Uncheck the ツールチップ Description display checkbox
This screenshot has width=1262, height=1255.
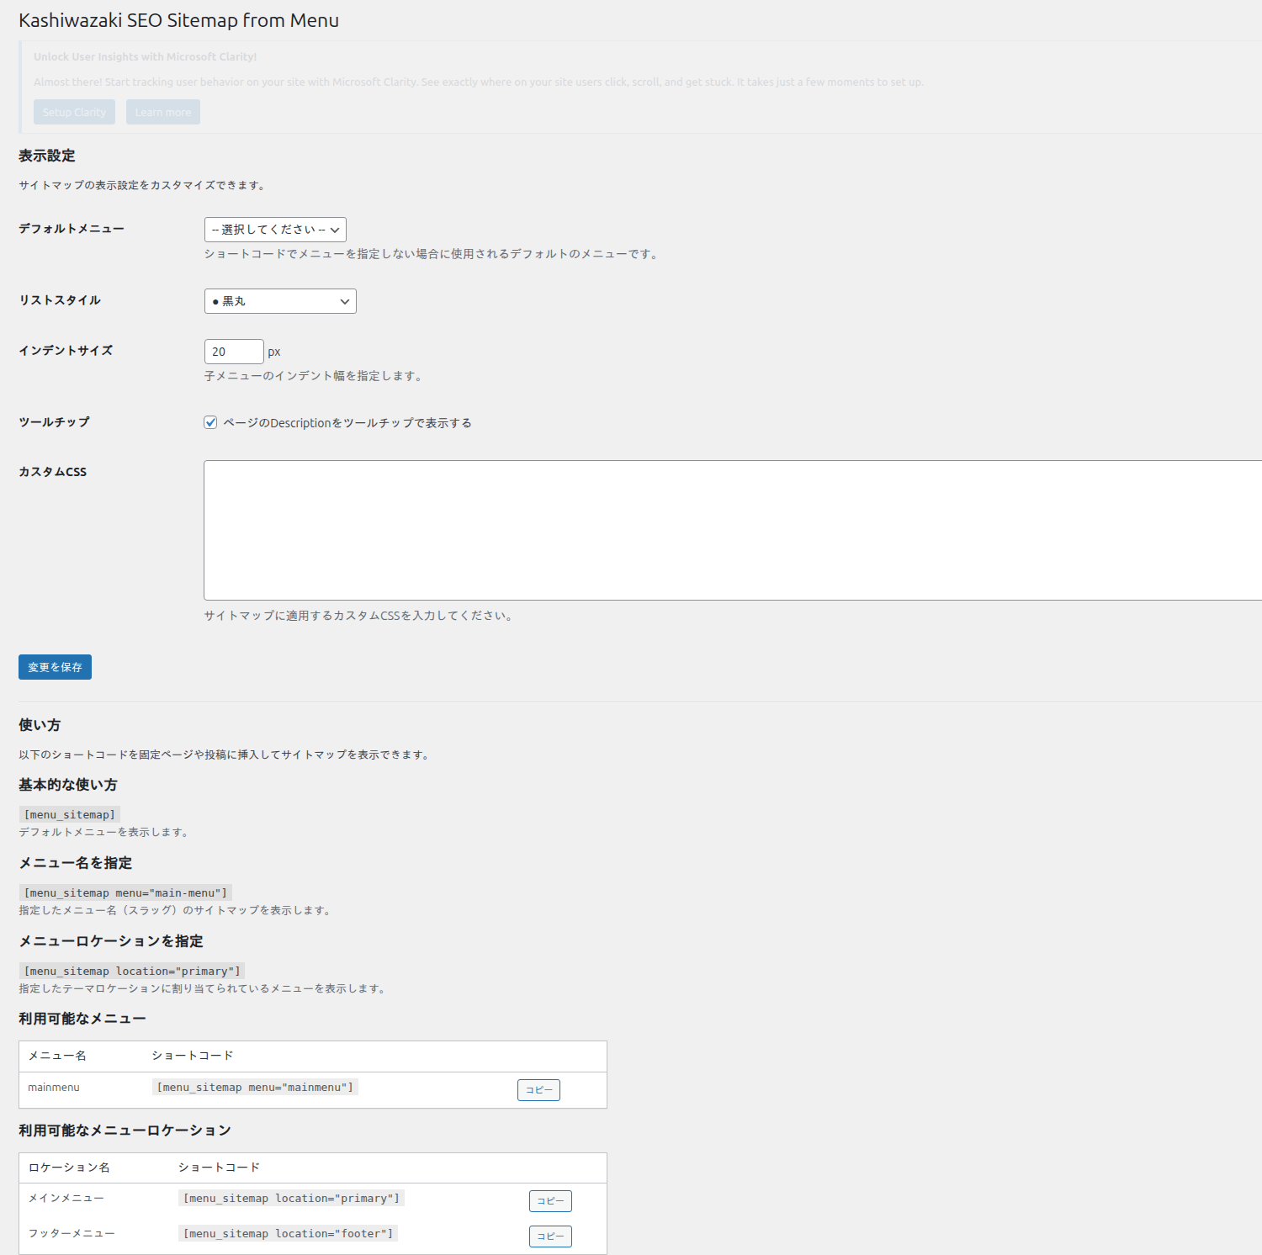click(x=209, y=422)
